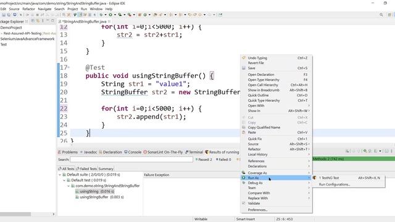395x222 pixels.
Task: Open the Navigate menu
Action: [44, 9]
